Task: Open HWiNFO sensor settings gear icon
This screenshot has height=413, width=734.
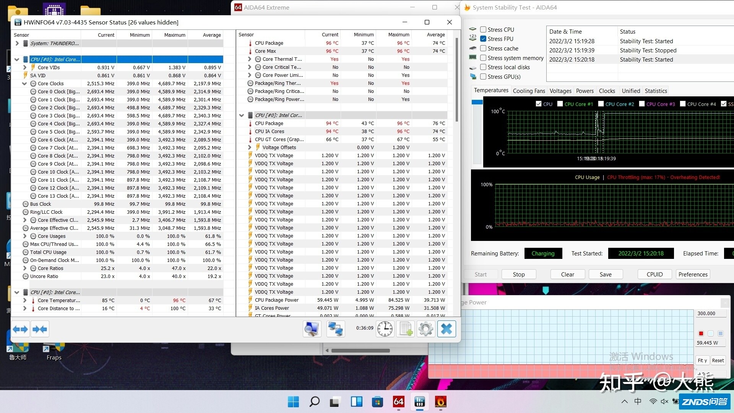Action: pos(426,329)
